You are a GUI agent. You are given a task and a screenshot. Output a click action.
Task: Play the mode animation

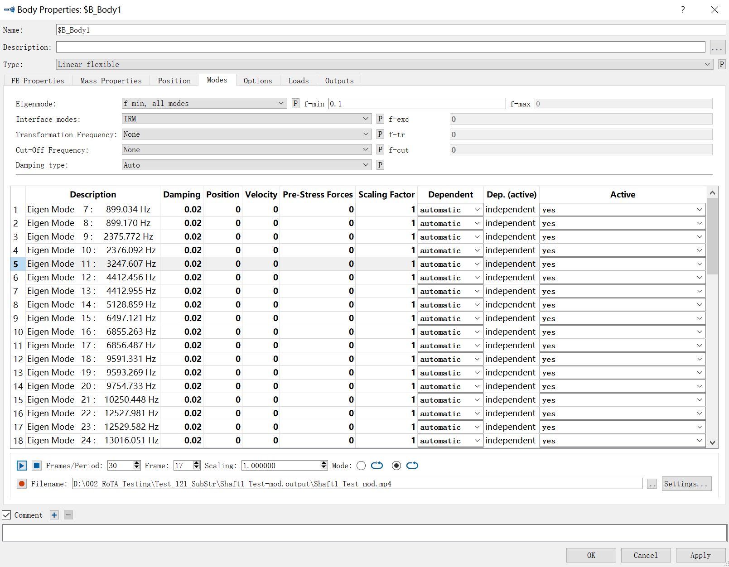pyautogui.click(x=21, y=466)
